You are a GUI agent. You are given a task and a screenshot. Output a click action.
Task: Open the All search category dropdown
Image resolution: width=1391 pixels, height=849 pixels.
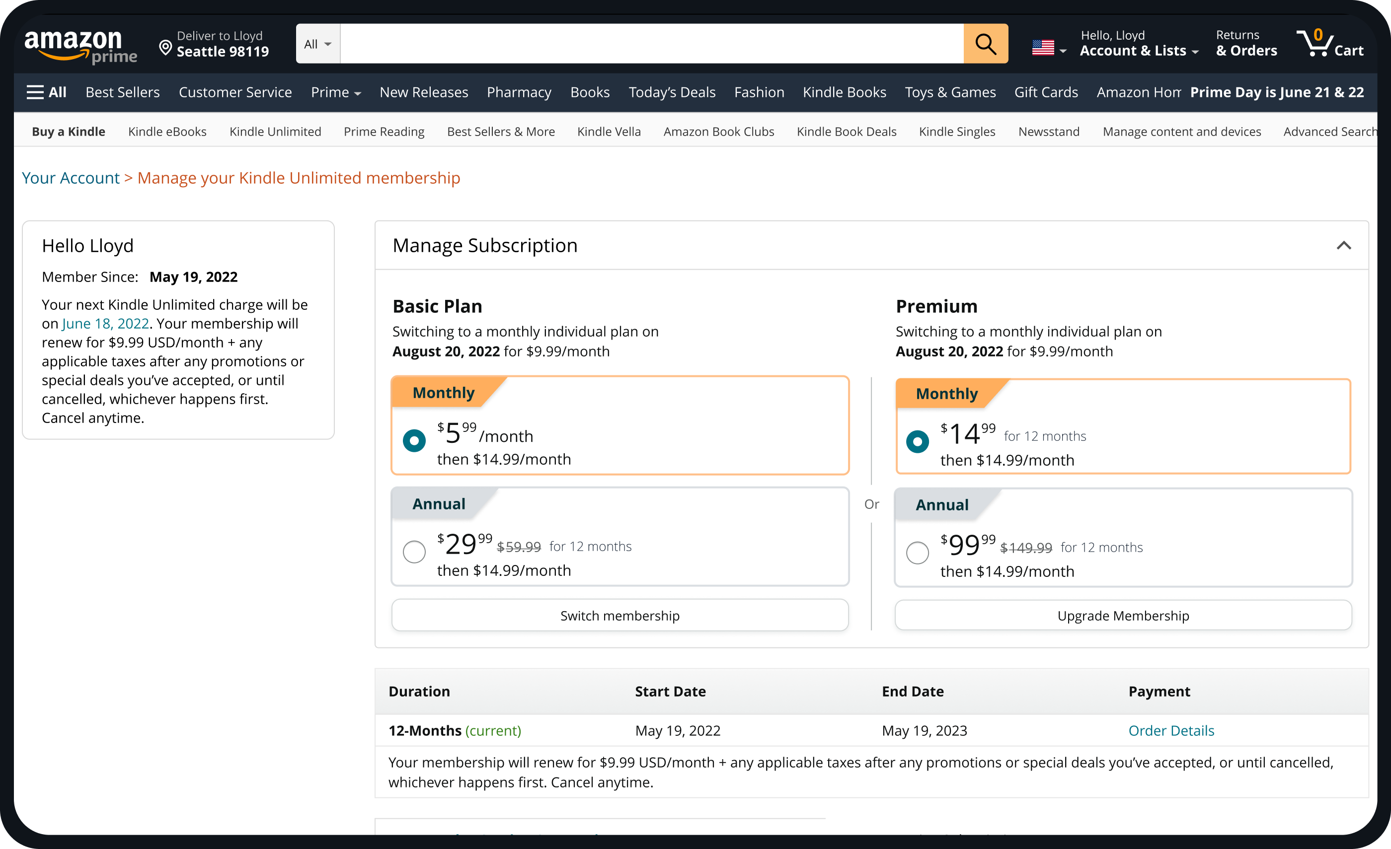point(318,43)
